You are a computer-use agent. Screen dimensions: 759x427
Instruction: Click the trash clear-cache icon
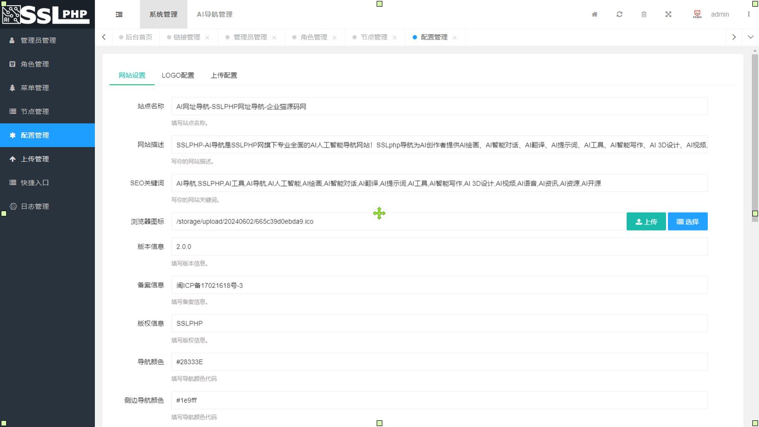coord(644,14)
